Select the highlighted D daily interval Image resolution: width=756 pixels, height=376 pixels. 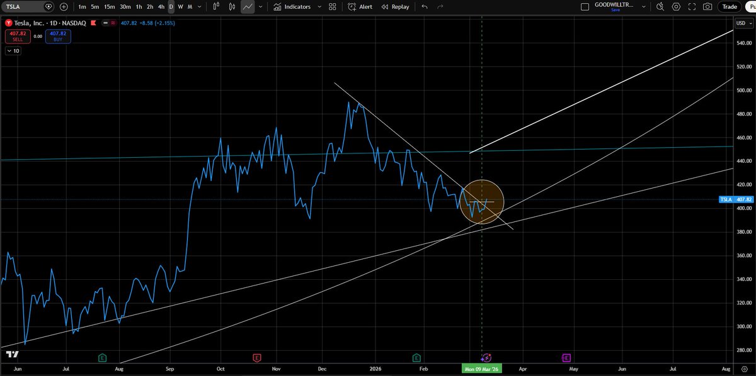(x=171, y=7)
